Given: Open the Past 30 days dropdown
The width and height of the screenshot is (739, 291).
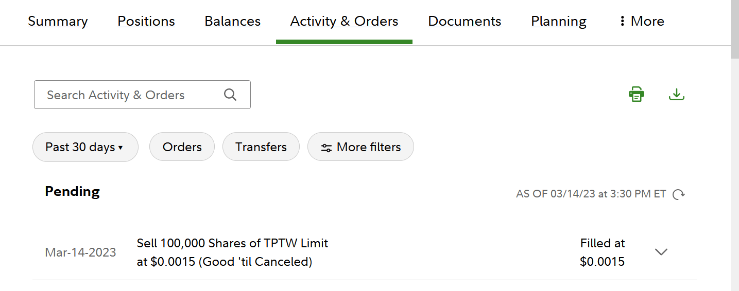Looking at the screenshot, I should point(85,147).
